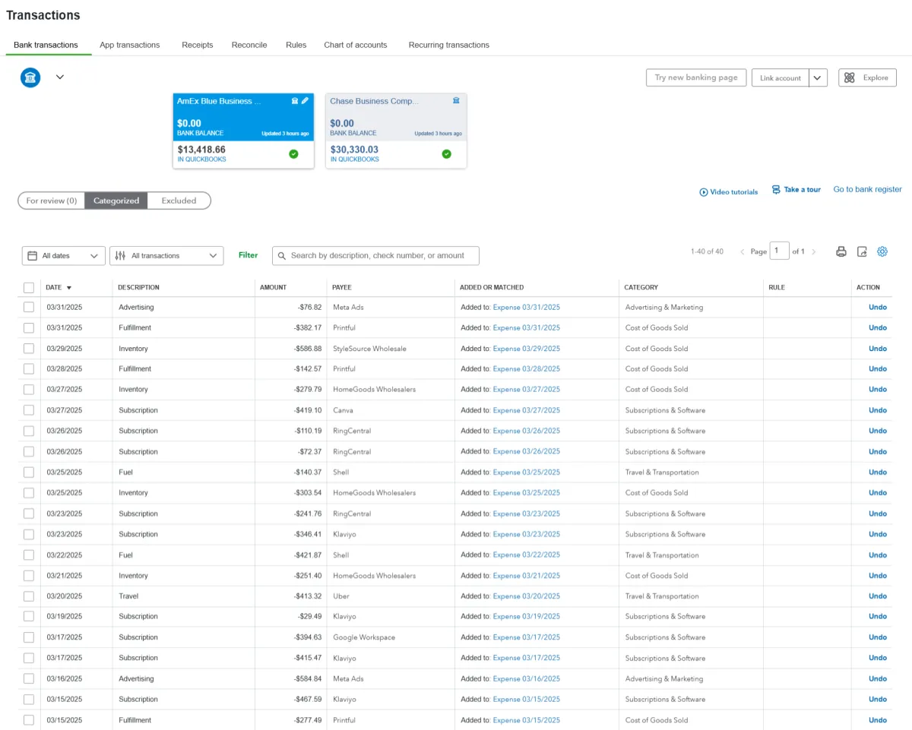Viewport: 912px width, 730px height.
Task: Click the '-$584.84' amount cell
Action: pos(308,679)
